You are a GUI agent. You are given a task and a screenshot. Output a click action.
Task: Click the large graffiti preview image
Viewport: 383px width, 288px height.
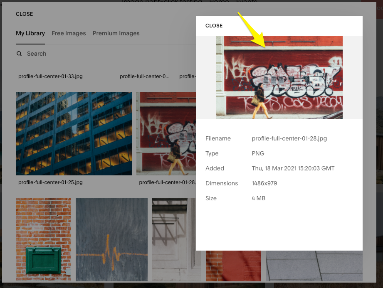[x=279, y=77]
